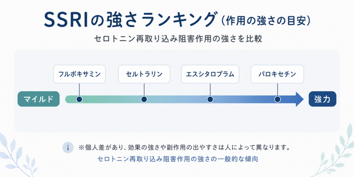Click the info icon beside the disclaimer
Viewport: 354px width, 177px height.
pyautogui.click(x=68, y=148)
